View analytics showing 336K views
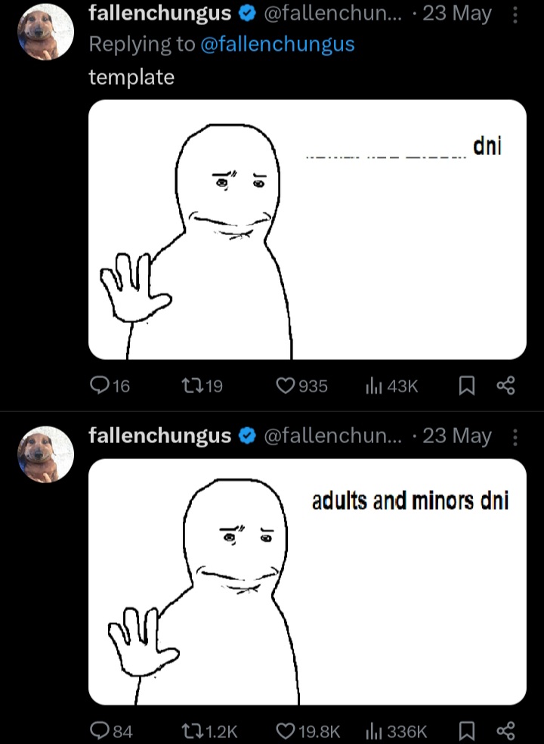 [374, 730]
